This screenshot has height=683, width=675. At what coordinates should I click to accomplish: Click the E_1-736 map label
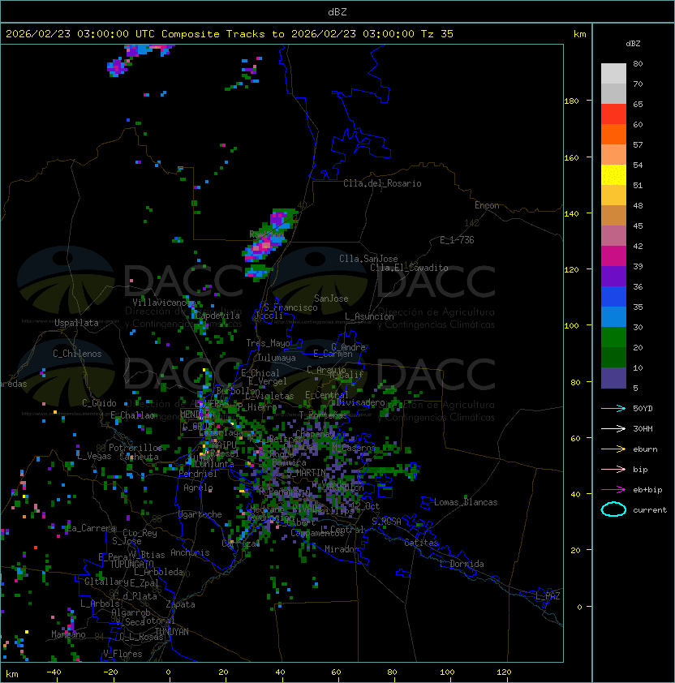pos(457,240)
